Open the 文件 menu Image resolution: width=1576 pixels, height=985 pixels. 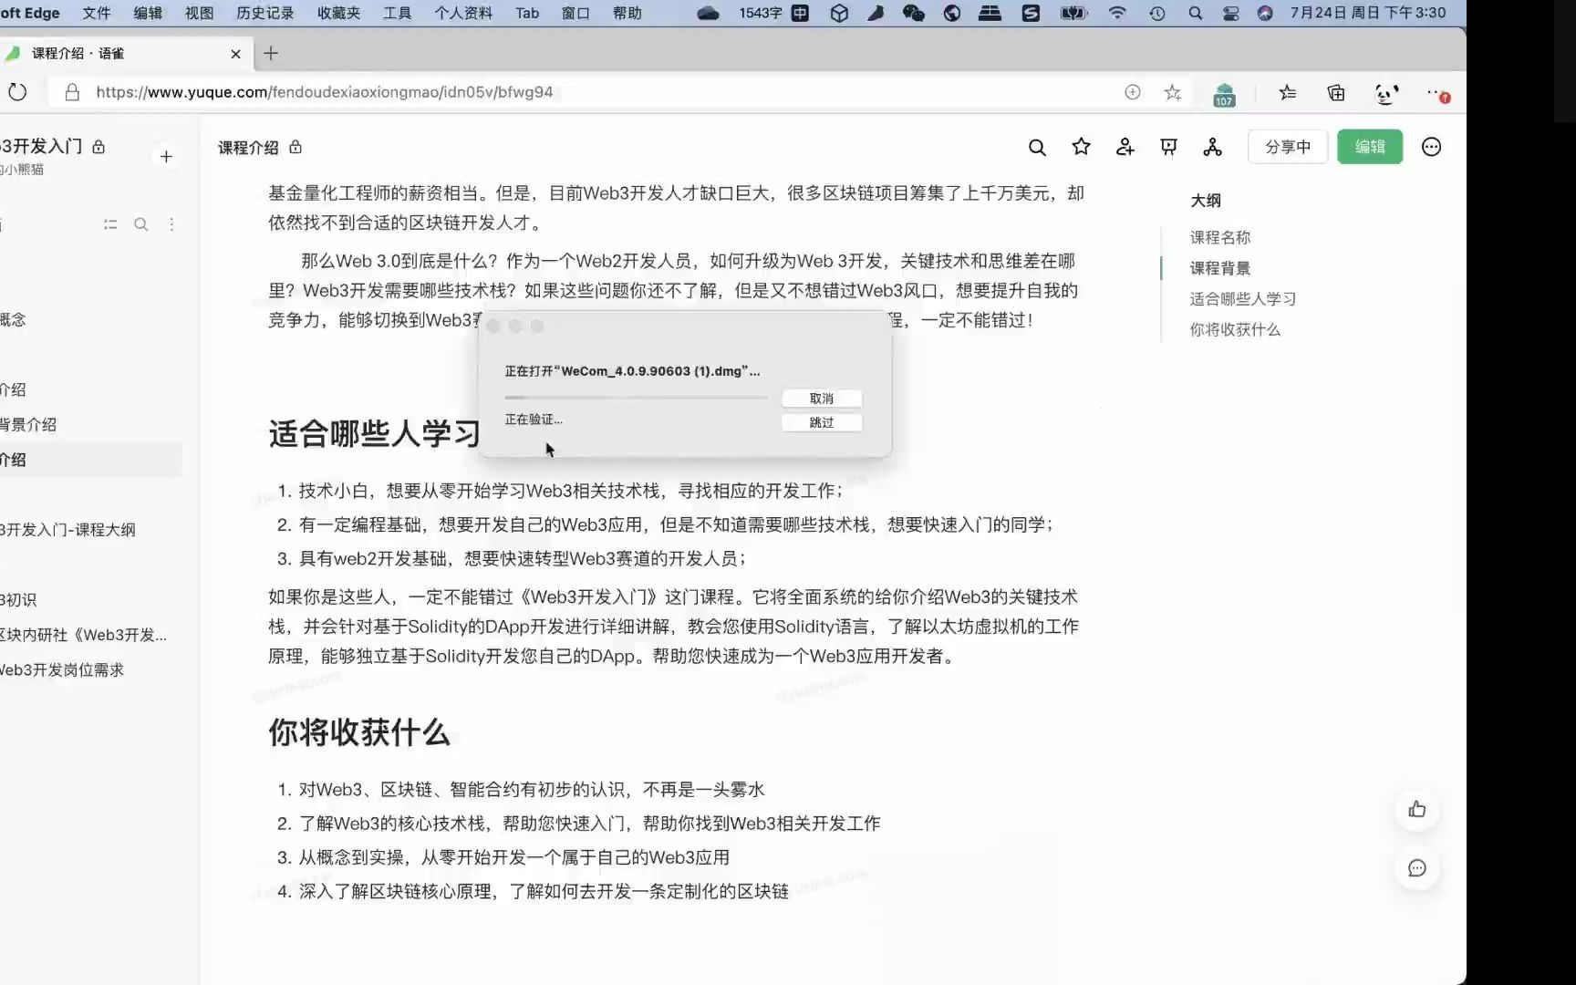[96, 13]
